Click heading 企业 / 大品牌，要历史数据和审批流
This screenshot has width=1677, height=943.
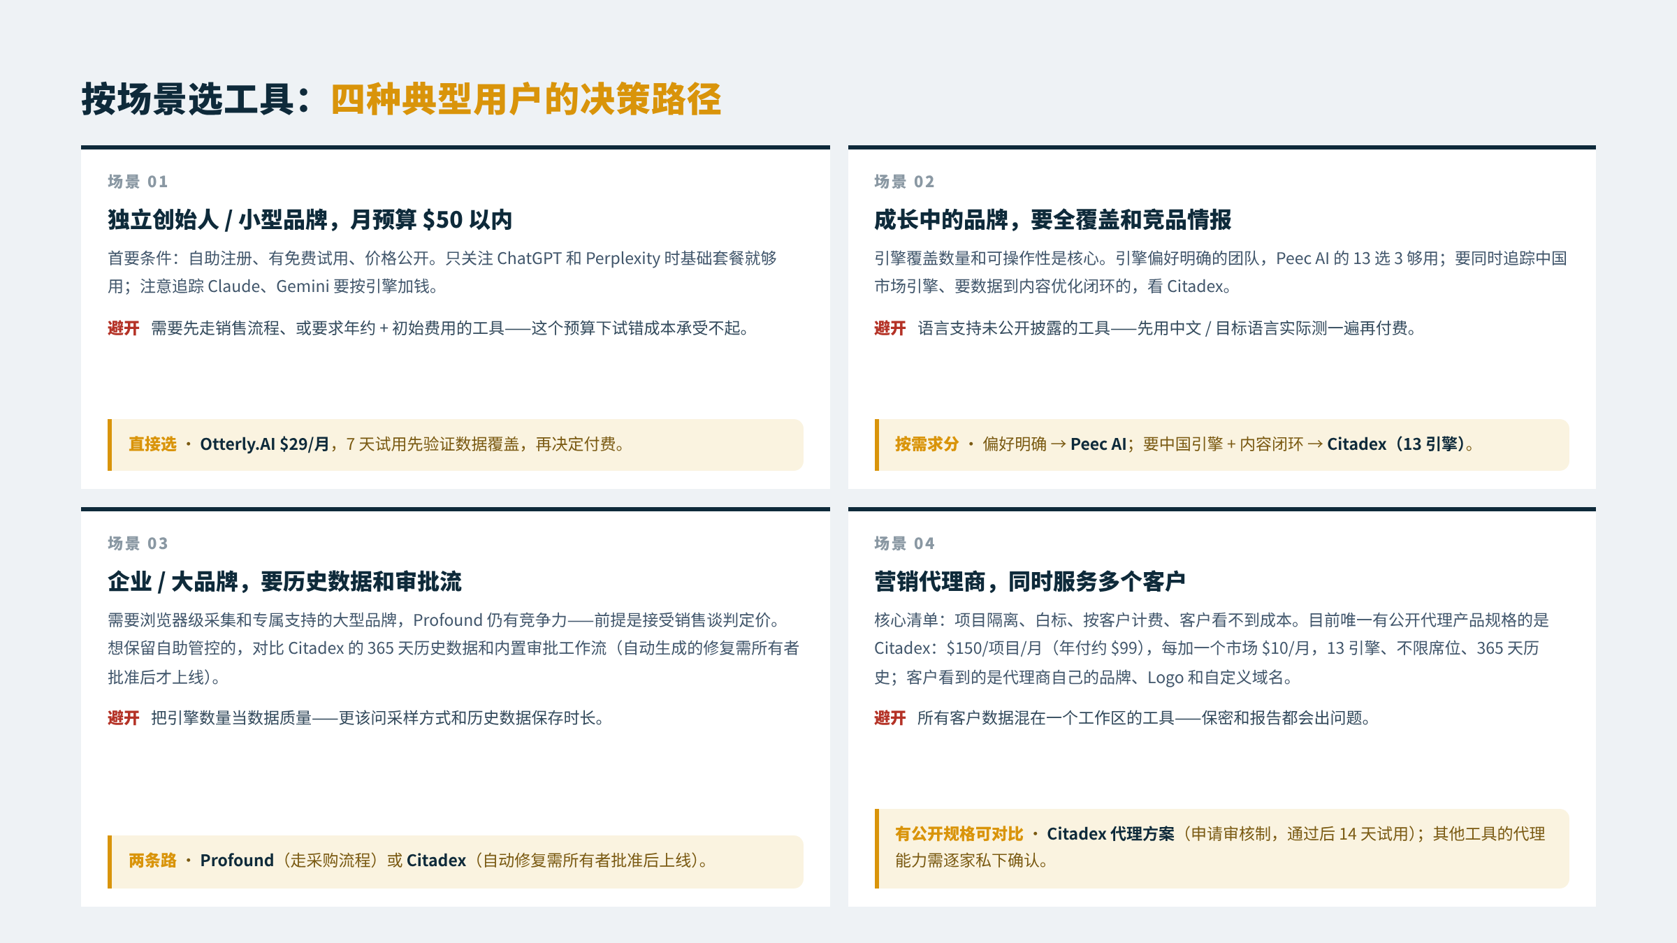pyautogui.click(x=285, y=582)
